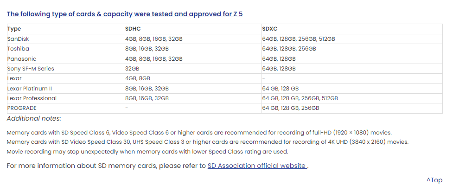Click the Additional notes italic label
Image resolution: width=453 pixels, height=186 pixels.
click(x=34, y=118)
